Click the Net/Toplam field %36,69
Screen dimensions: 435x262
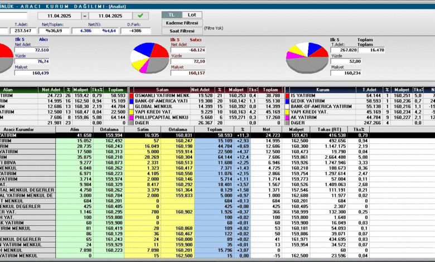coord(54,31)
